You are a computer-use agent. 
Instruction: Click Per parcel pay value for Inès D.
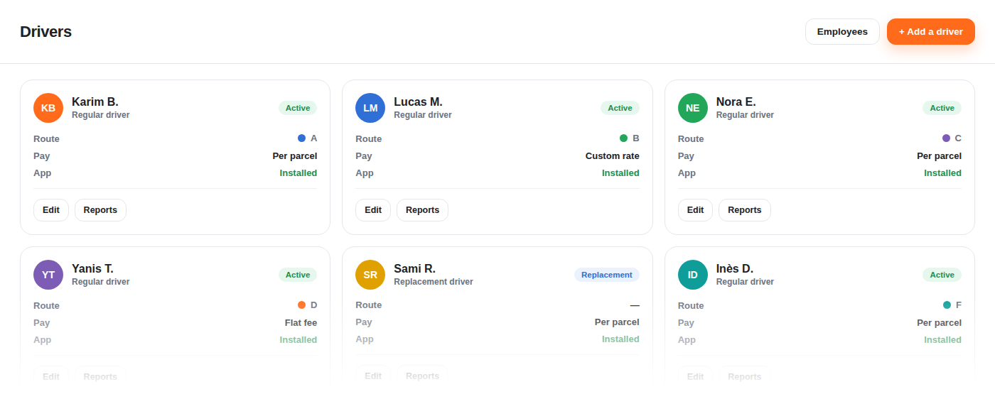coord(939,323)
